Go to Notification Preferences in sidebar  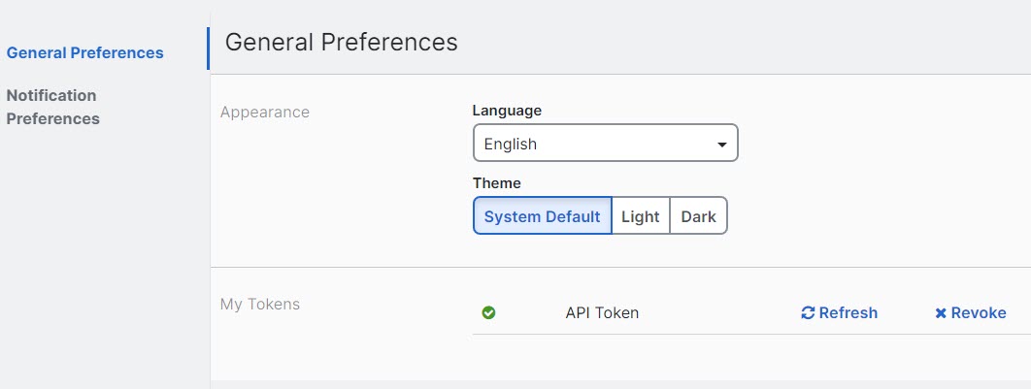point(52,107)
